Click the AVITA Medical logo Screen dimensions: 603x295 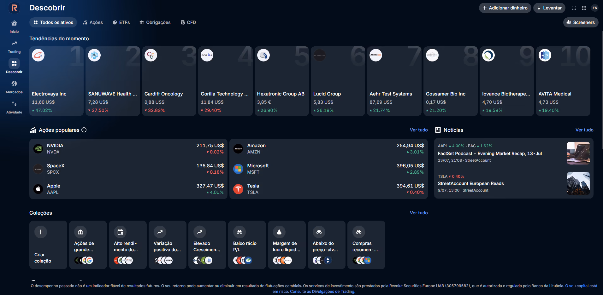(x=545, y=55)
